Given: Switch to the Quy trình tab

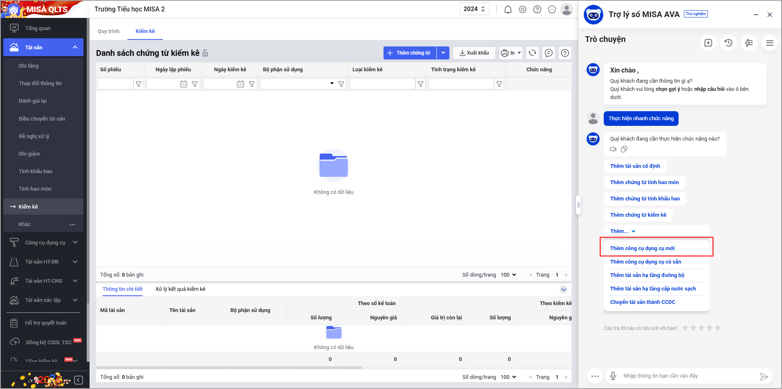Looking at the screenshot, I should coord(108,31).
